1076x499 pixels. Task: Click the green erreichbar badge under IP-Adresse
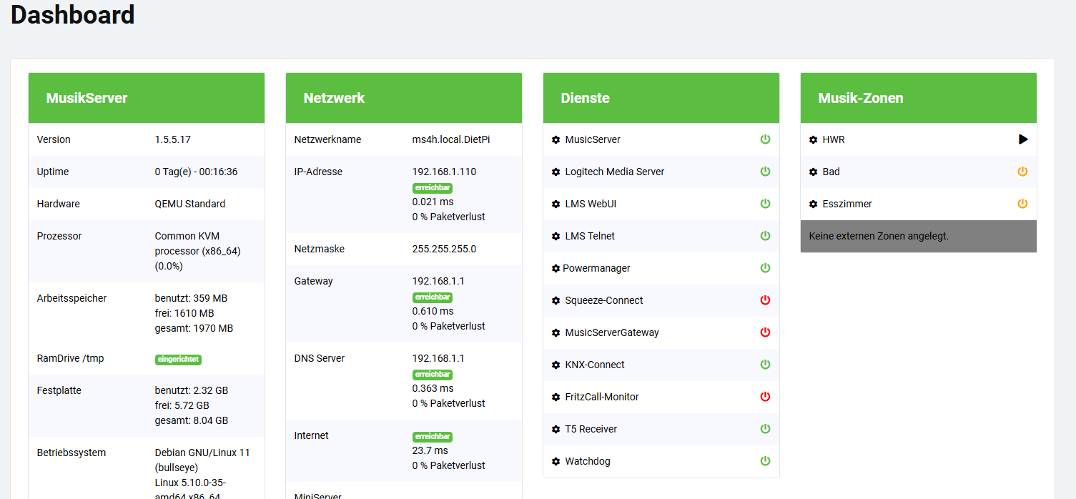433,188
